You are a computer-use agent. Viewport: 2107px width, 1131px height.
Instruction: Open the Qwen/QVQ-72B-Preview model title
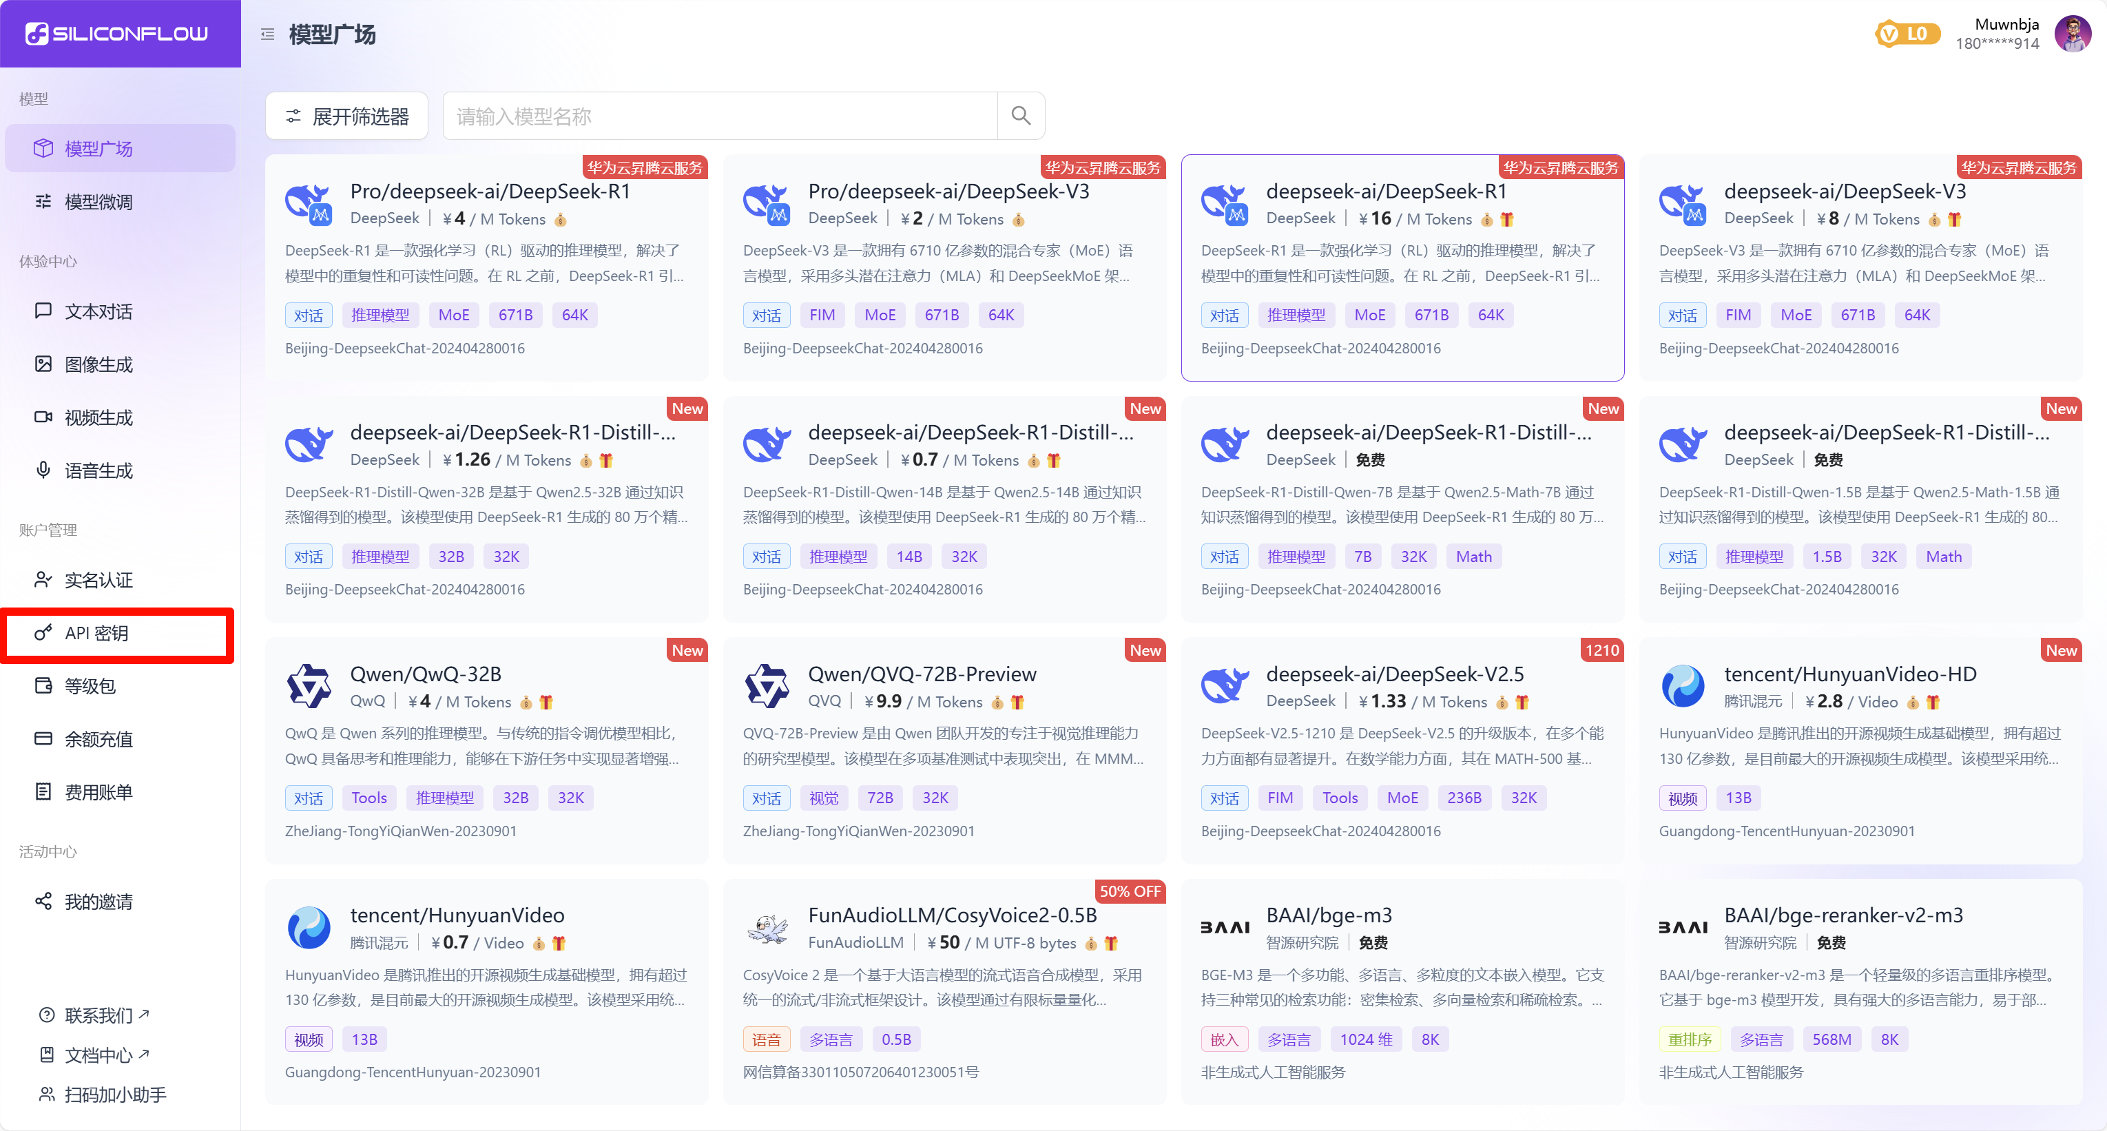click(922, 674)
